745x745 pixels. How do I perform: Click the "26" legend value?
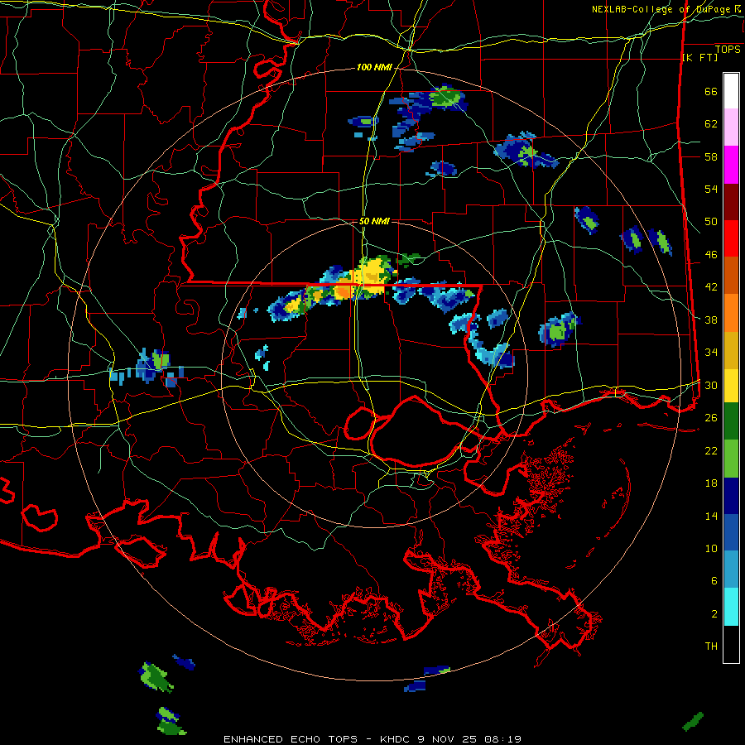pos(711,418)
